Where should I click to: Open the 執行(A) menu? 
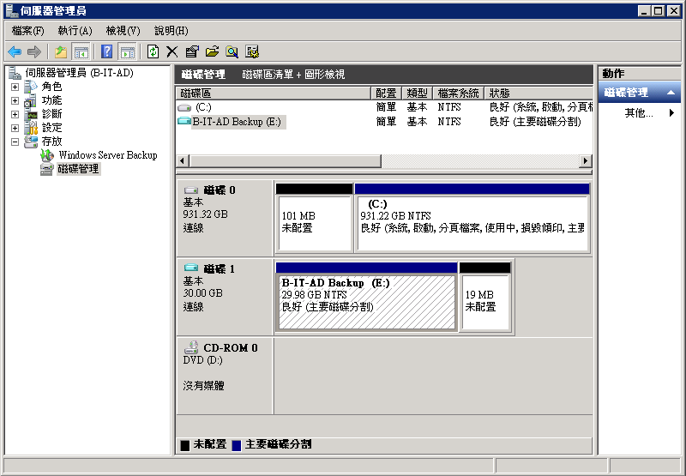[x=75, y=31]
